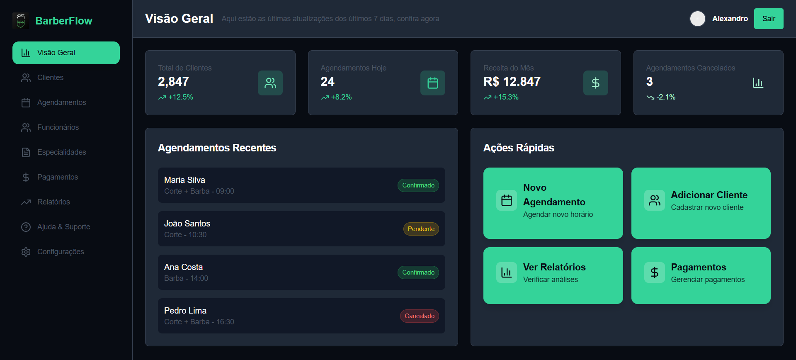Viewport: 796px width, 360px height.
Task: Click the users icon in Total de Clientes card
Action: (x=270, y=83)
